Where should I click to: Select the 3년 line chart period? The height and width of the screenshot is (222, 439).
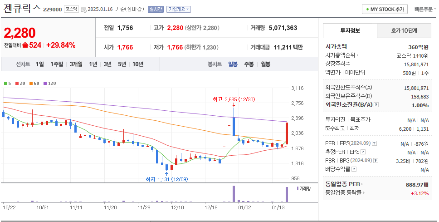(107, 64)
